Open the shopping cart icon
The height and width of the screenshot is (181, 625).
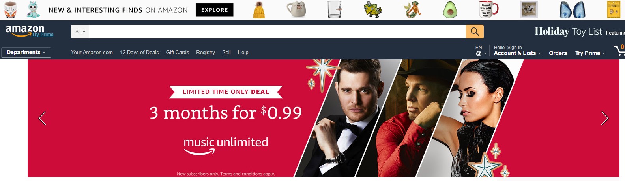[x=619, y=50]
